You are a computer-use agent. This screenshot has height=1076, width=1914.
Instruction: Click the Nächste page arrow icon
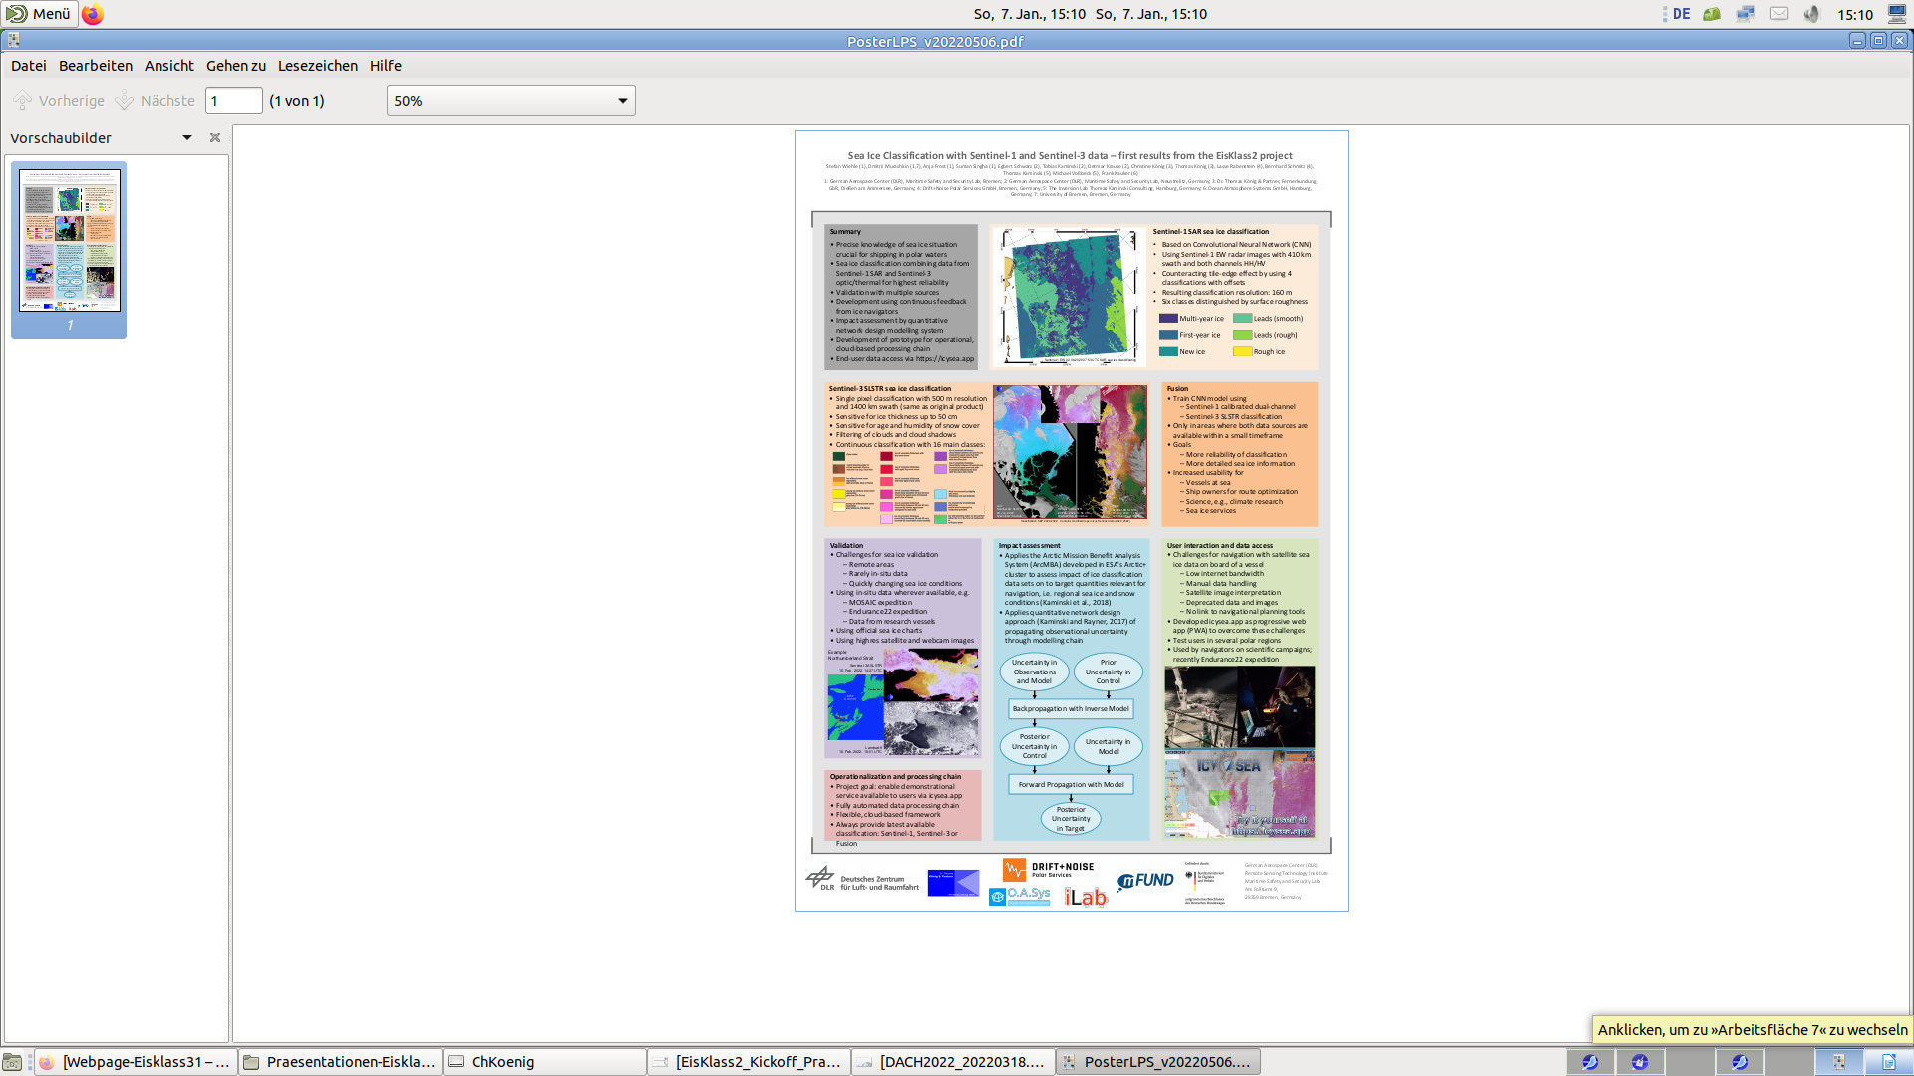point(125,101)
